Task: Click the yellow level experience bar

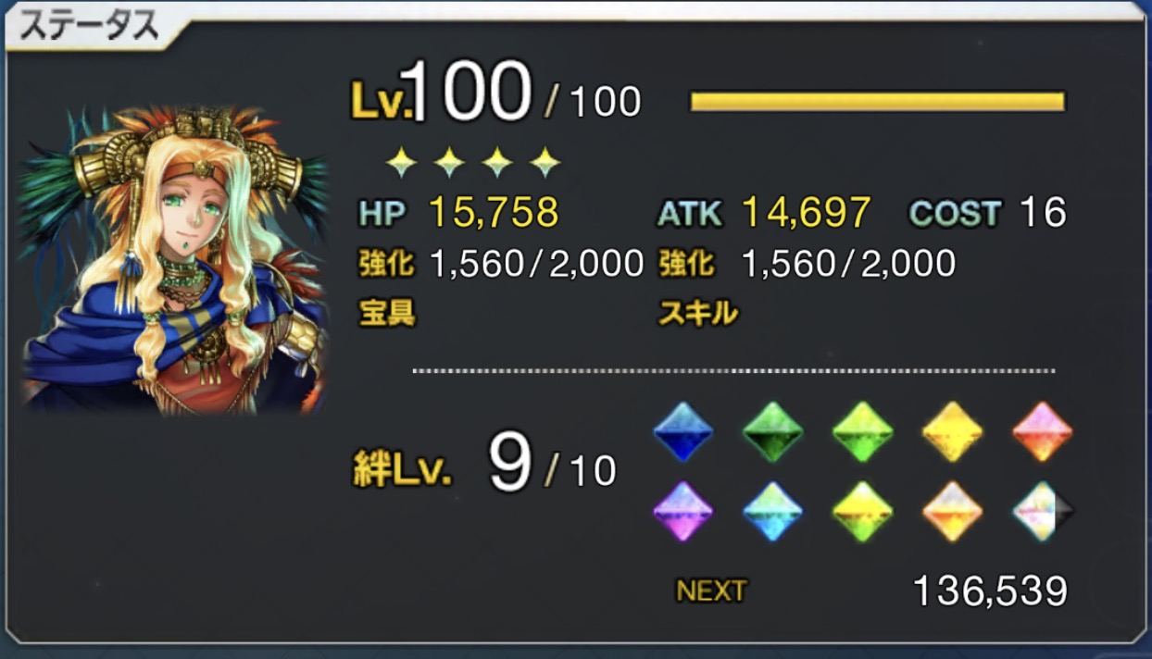Action: (877, 101)
